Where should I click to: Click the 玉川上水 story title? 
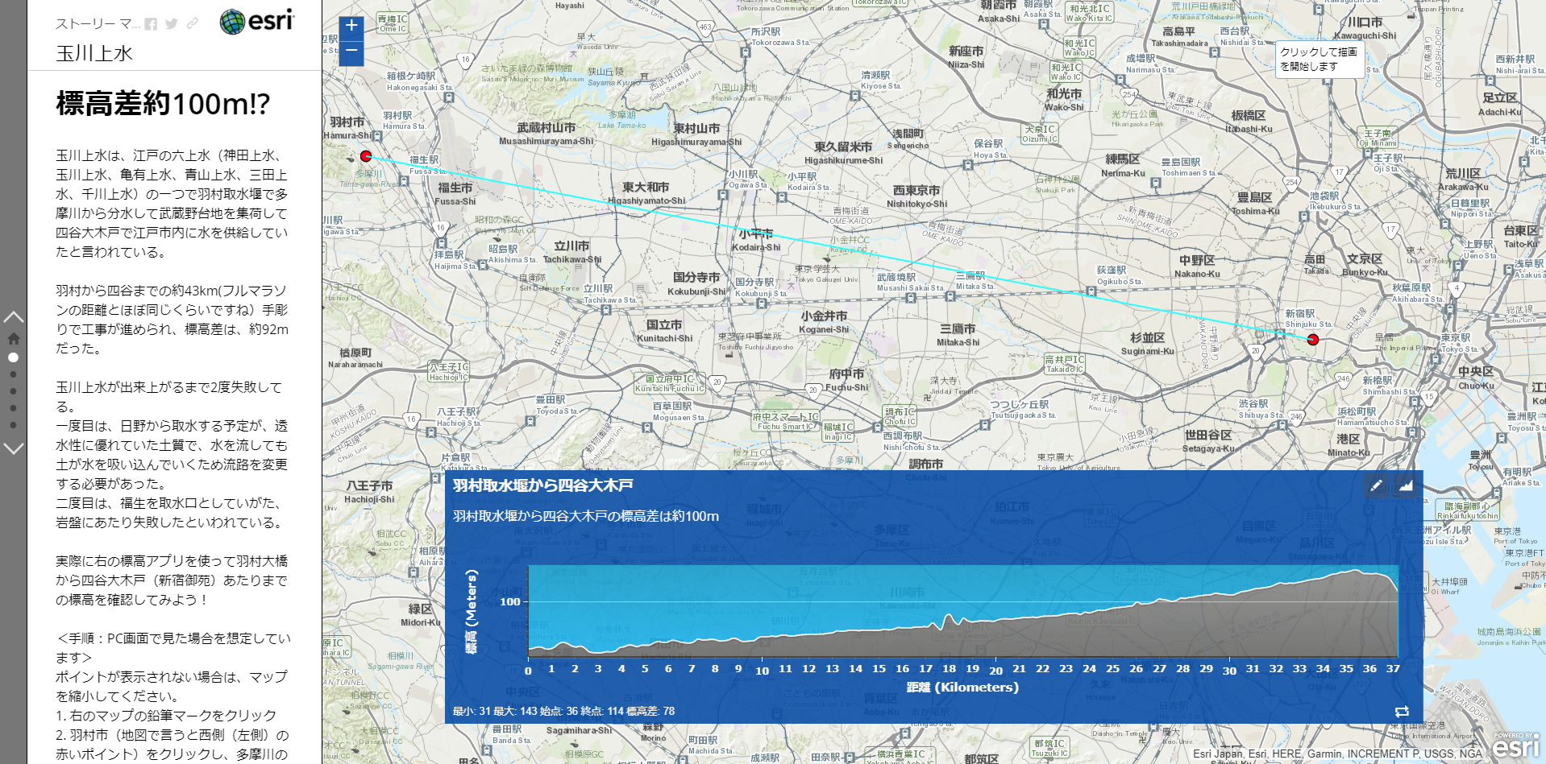click(94, 54)
